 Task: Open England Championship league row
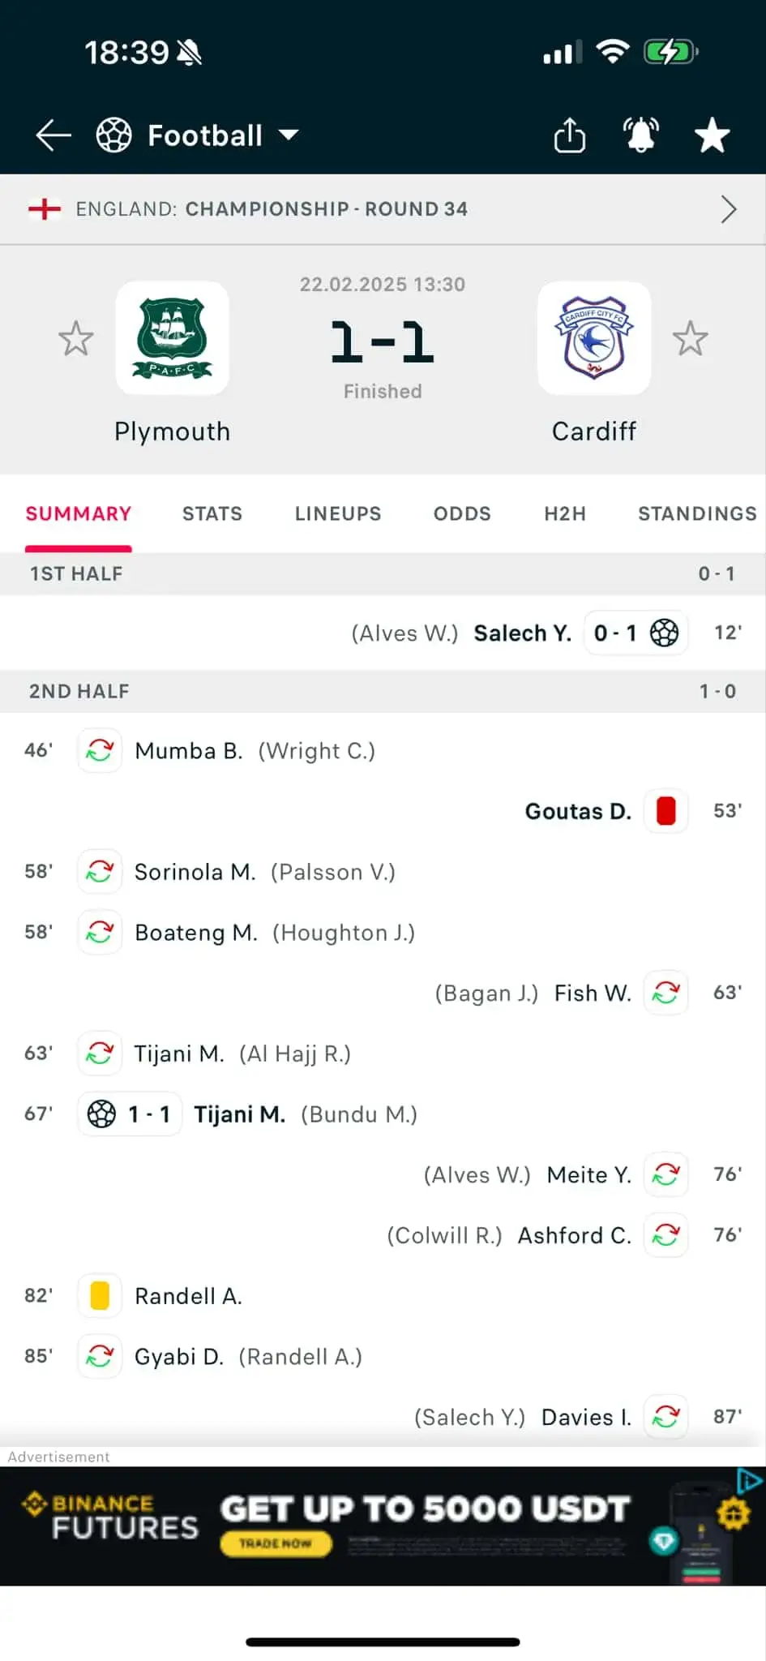coord(324,209)
